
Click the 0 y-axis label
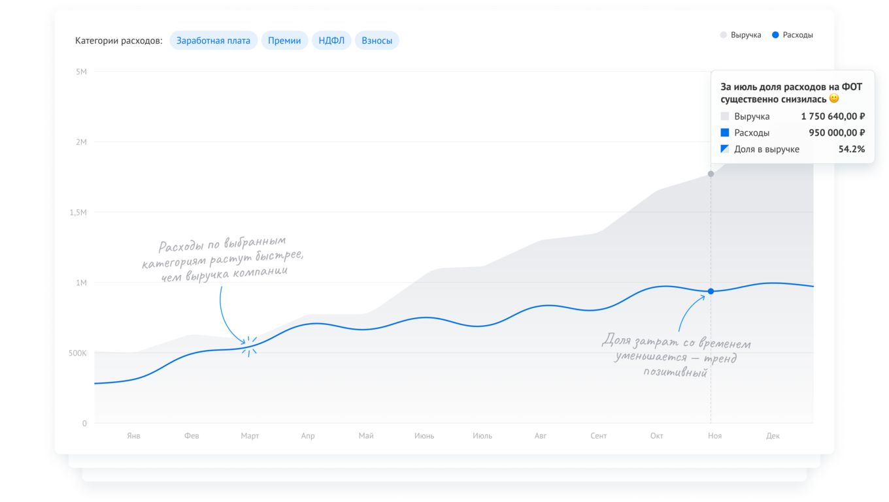point(84,424)
